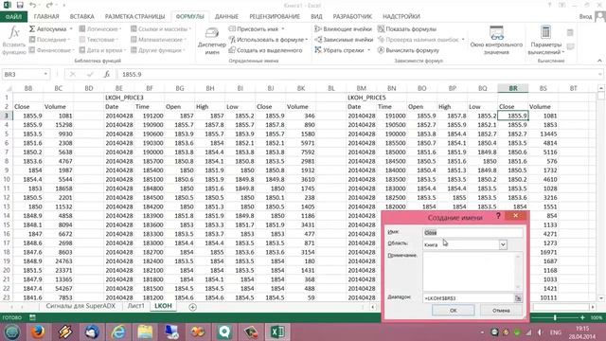Click Cancel (Отмена) in the dialog

tap(501, 310)
